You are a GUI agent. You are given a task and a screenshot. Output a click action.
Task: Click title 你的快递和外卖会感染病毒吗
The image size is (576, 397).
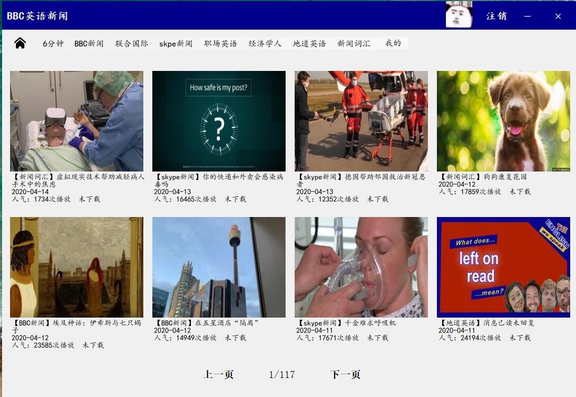tap(218, 181)
